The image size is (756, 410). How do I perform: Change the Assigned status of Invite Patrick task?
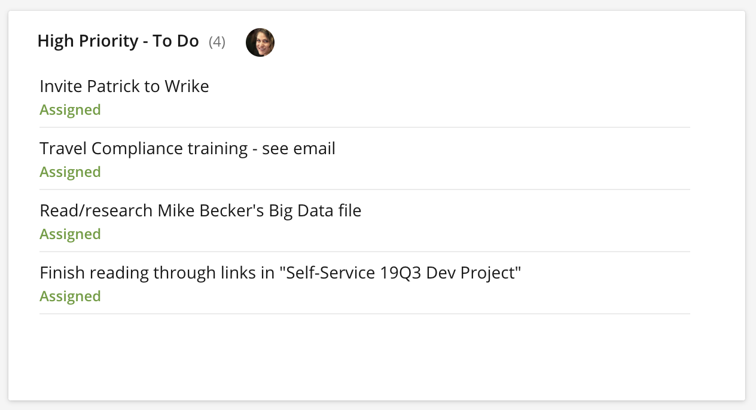point(70,110)
